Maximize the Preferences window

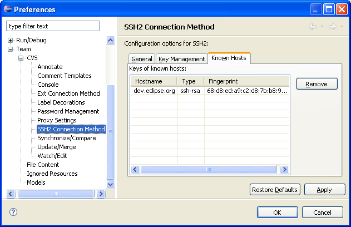329,9
